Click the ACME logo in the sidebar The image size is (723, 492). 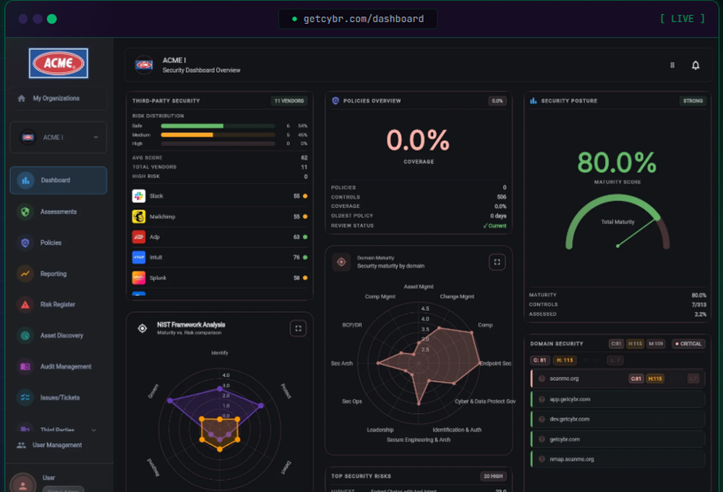click(59, 63)
